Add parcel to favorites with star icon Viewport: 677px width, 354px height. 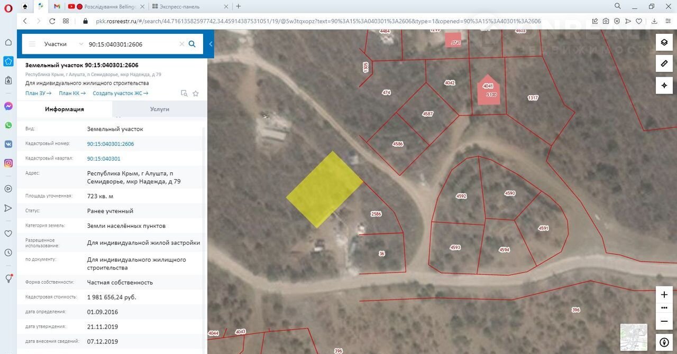coord(196,94)
